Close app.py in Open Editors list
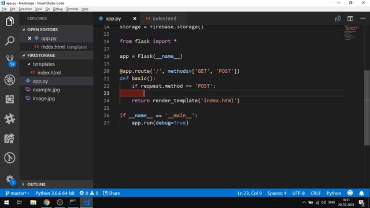 tap(29, 38)
